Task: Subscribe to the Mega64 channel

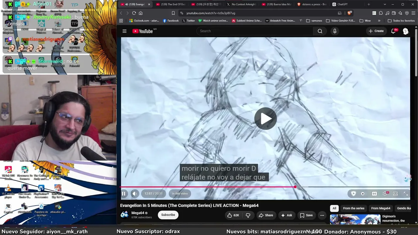Action: (168, 215)
